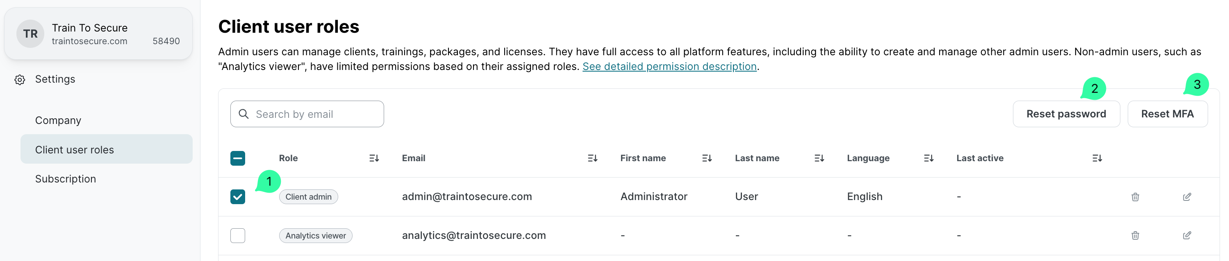Select the Analytics viewer row checkbox
Screen dimensions: 1229x261
238,235
